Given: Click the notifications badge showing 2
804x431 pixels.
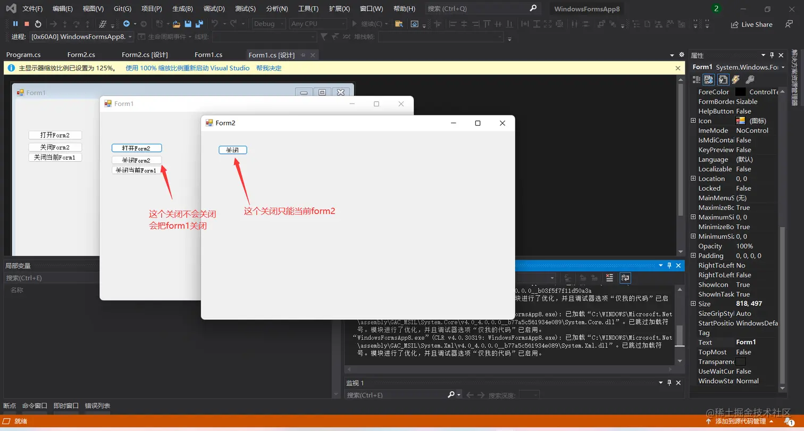Looking at the screenshot, I should click(x=716, y=9).
